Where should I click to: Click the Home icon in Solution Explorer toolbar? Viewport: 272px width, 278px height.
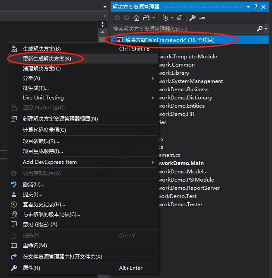pos(136,18)
